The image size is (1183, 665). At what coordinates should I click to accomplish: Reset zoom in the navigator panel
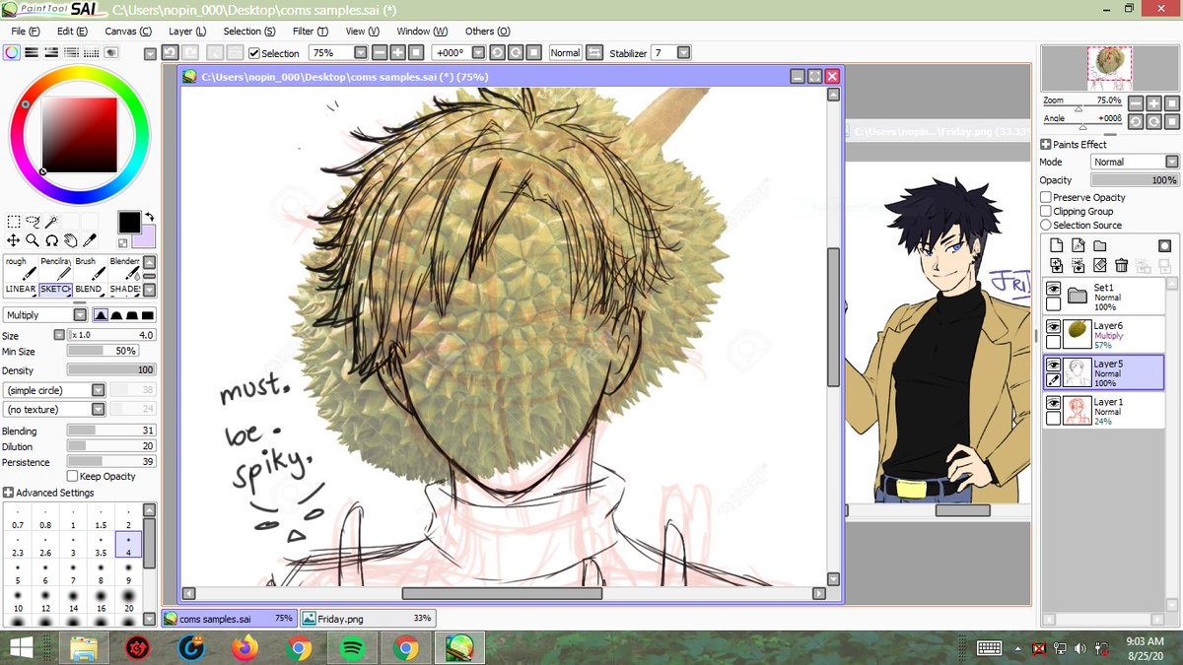[1171, 102]
